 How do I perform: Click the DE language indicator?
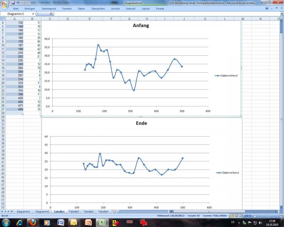(x=233, y=222)
